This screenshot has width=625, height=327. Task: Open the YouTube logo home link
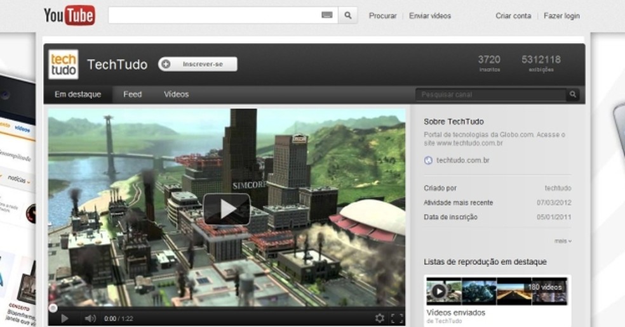(x=69, y=15)
